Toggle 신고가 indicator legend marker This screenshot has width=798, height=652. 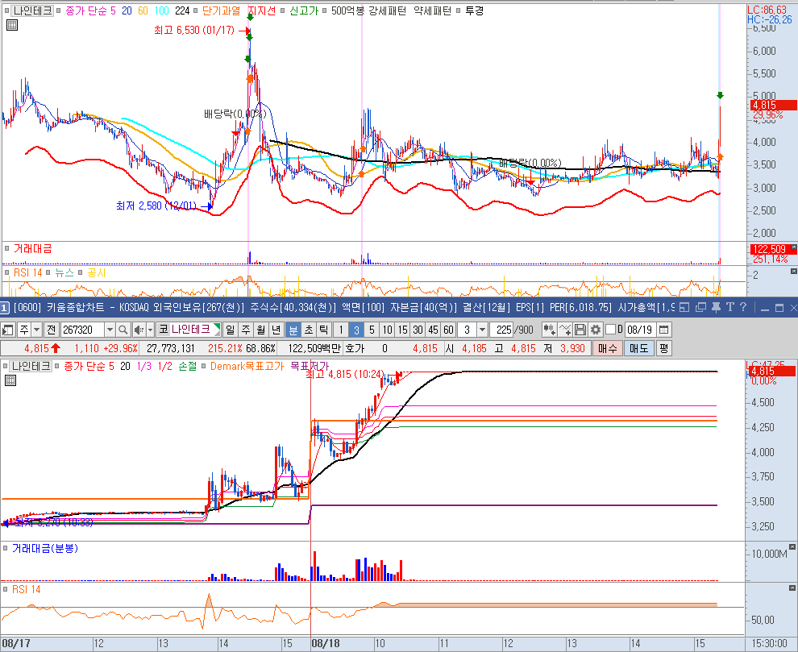(x=282, y=10)
